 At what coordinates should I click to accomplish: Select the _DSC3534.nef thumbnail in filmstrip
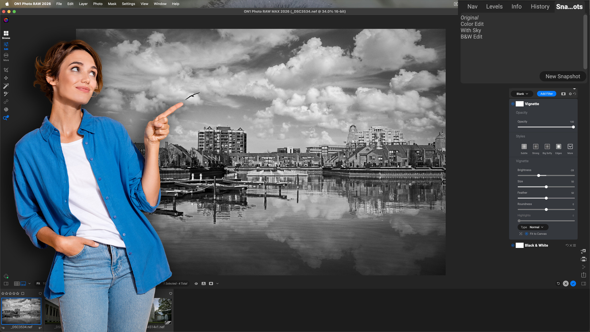point(21,311)
